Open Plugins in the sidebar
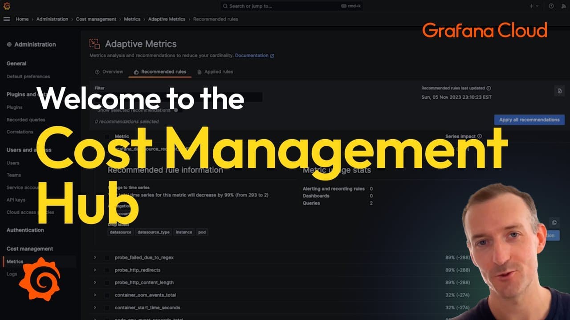This screenshot has height=320, width=570. tap(14, 107)
